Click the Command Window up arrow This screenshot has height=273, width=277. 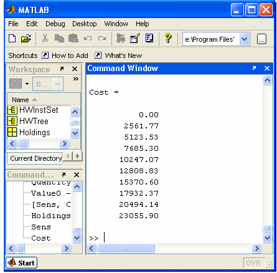point(267,80)
